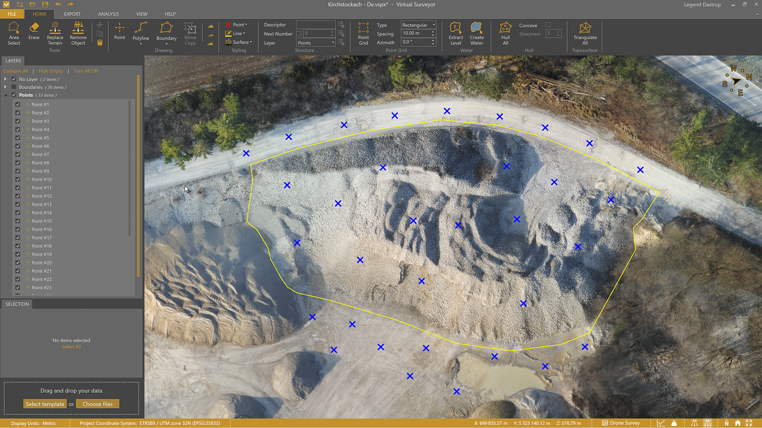Click the Extract Level icon
Screen dimensions: 762x428
coord(456,33)
